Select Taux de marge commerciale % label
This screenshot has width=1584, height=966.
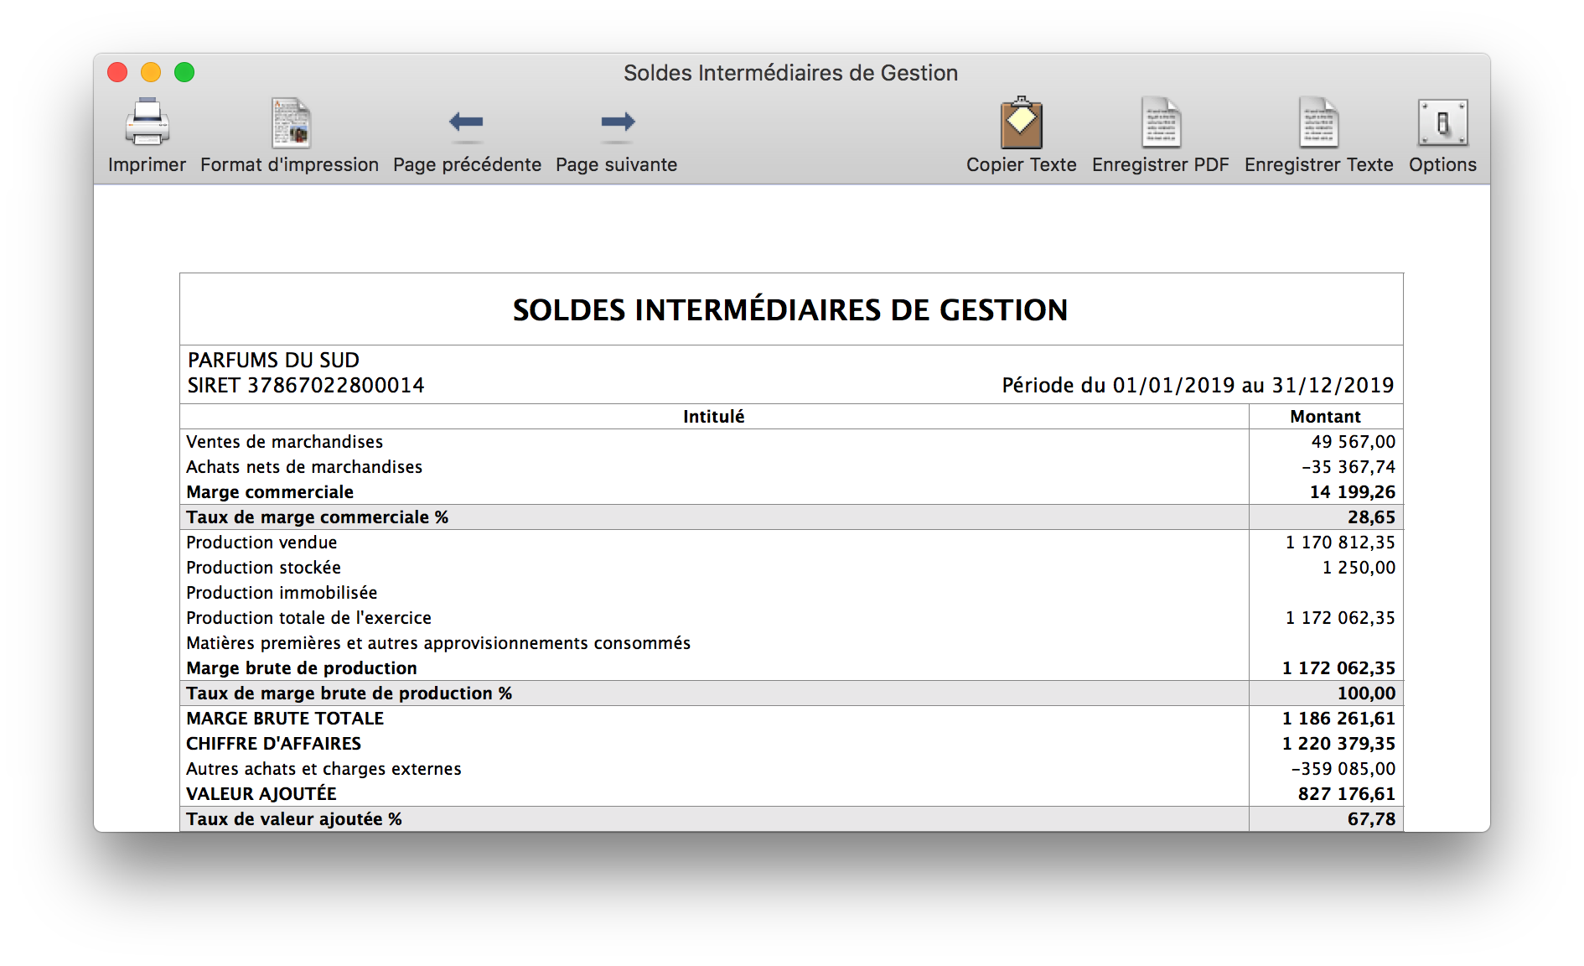click(x=318, y=517)
